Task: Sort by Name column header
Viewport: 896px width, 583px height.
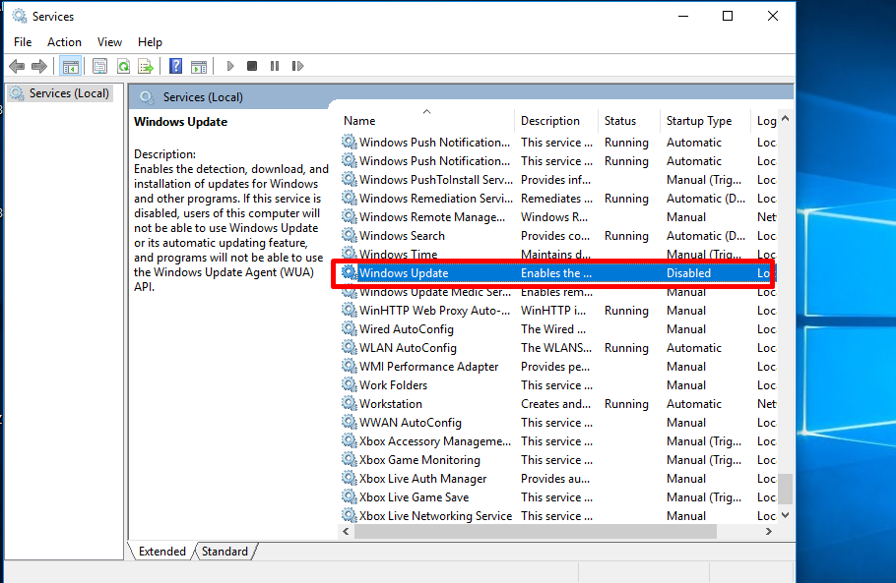Action: [427, 120]
